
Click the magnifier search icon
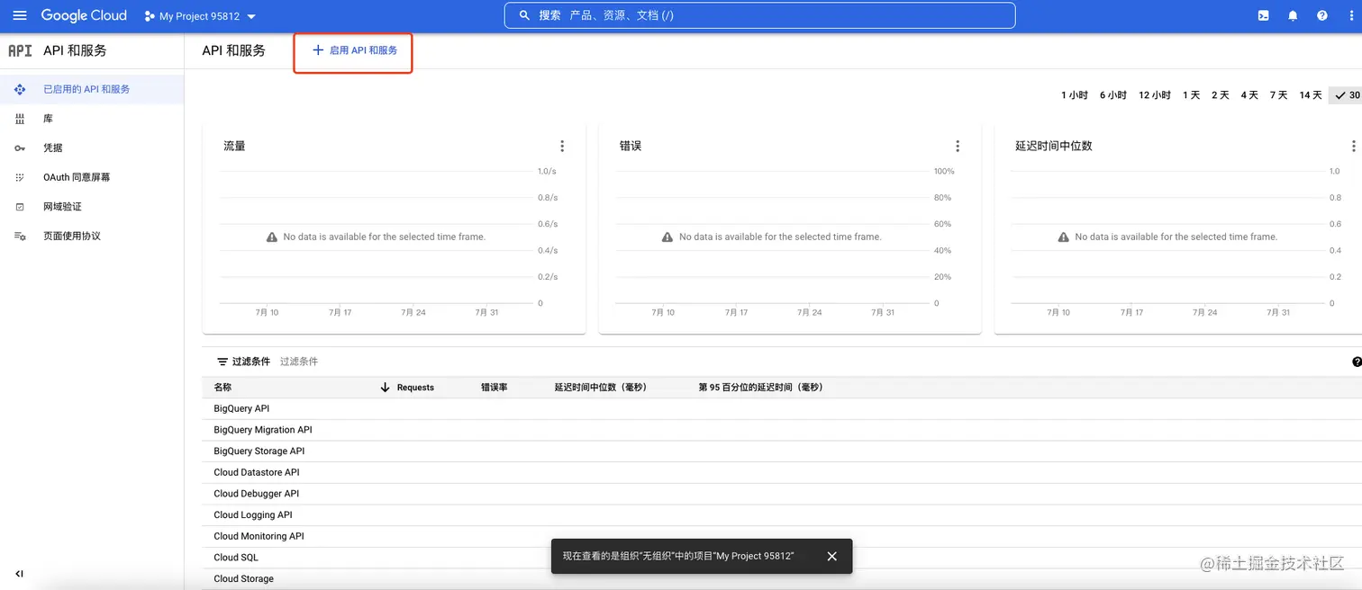click(x=524, y=15)
